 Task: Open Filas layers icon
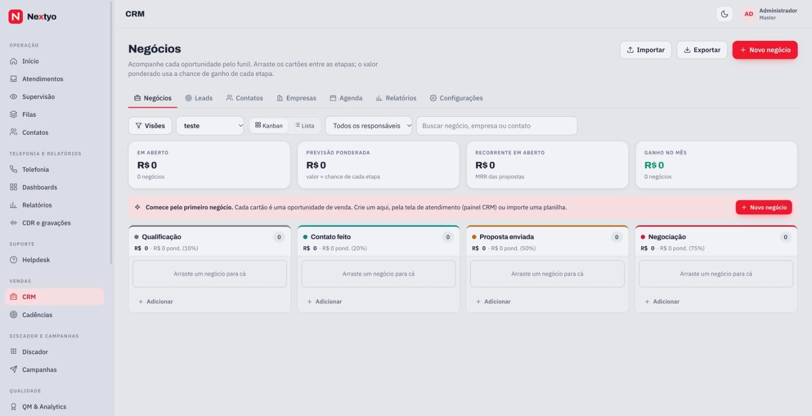click(x=14, y=115)
